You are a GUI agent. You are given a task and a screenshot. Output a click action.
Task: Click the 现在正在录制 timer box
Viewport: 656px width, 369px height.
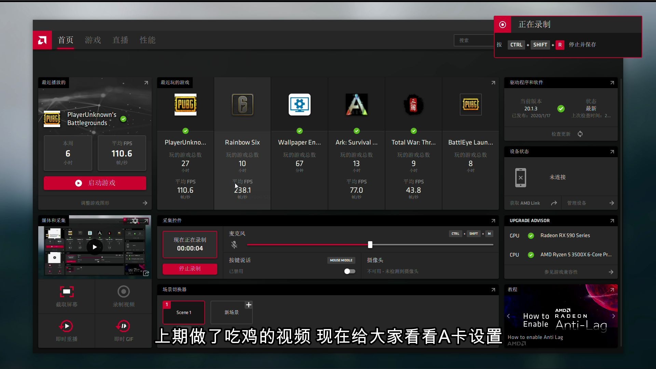pyautogui.click(x=190, y=245)
